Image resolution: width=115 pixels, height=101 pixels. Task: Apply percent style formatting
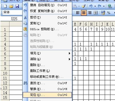click(109, 13)
